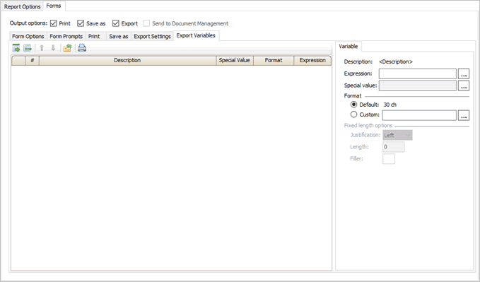The height and width of the screenshot is (282, 480).
Task: Click the 30 ch default format value
Action: 390,105
